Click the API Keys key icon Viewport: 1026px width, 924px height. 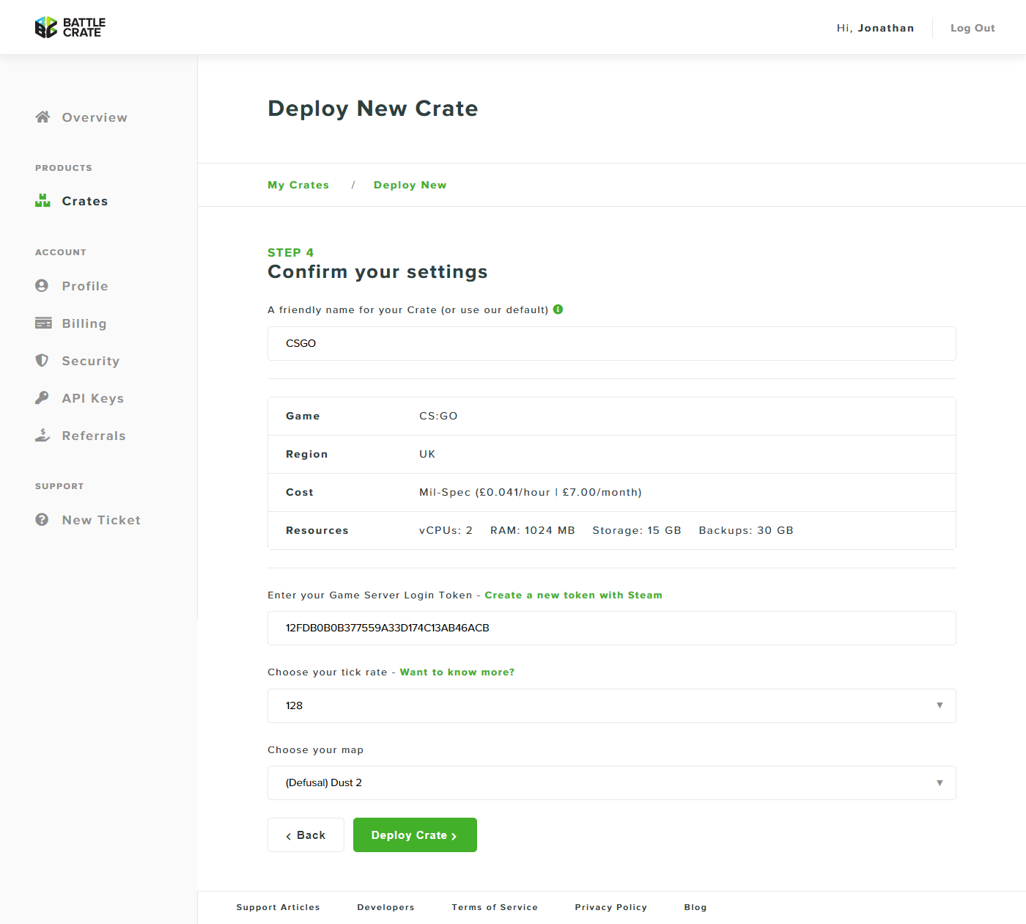tap(42, 397)
